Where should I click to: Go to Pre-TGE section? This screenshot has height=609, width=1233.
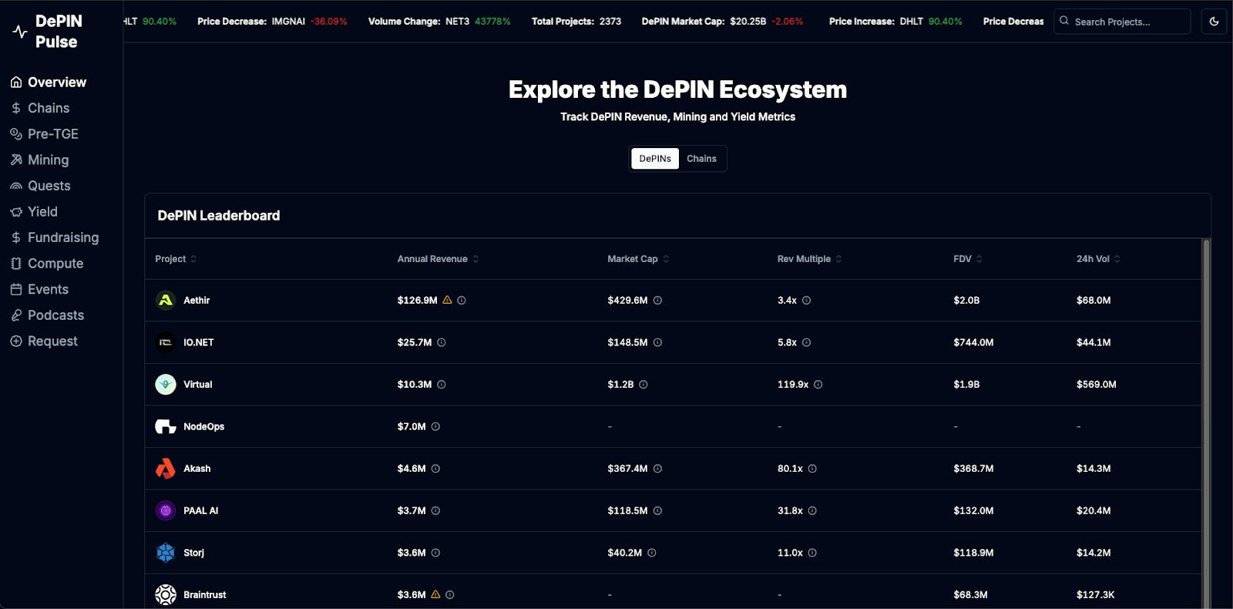45,134
